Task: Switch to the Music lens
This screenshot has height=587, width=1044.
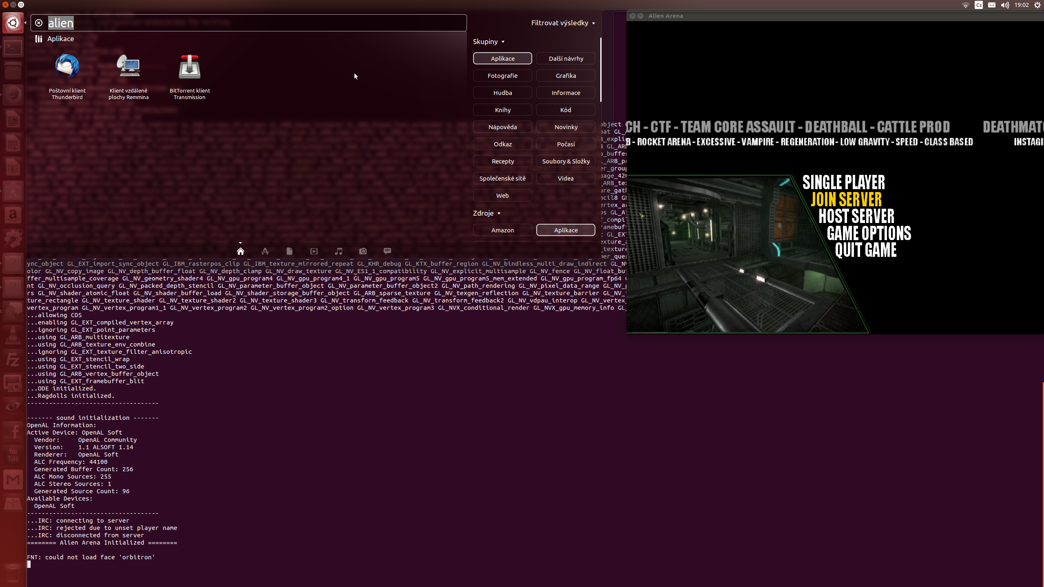Action: tap(338, 251)
